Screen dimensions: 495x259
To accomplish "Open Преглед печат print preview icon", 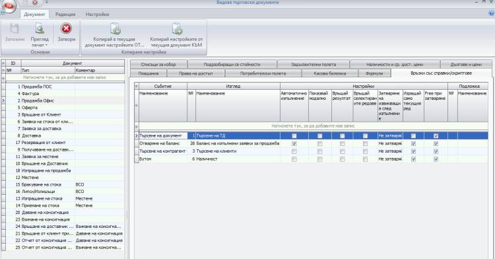I will [40, 29].
